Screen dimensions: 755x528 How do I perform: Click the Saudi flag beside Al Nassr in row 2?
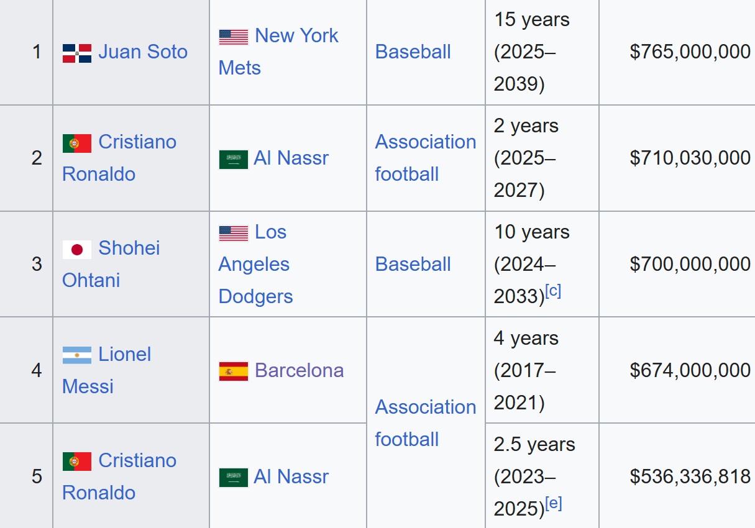coord(234,159)
